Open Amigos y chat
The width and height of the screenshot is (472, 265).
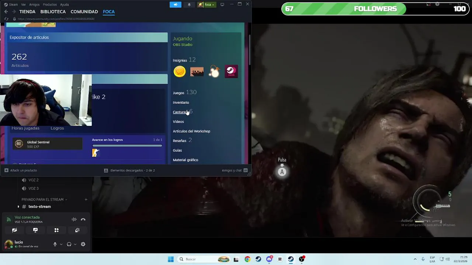(x=235, y=170)
